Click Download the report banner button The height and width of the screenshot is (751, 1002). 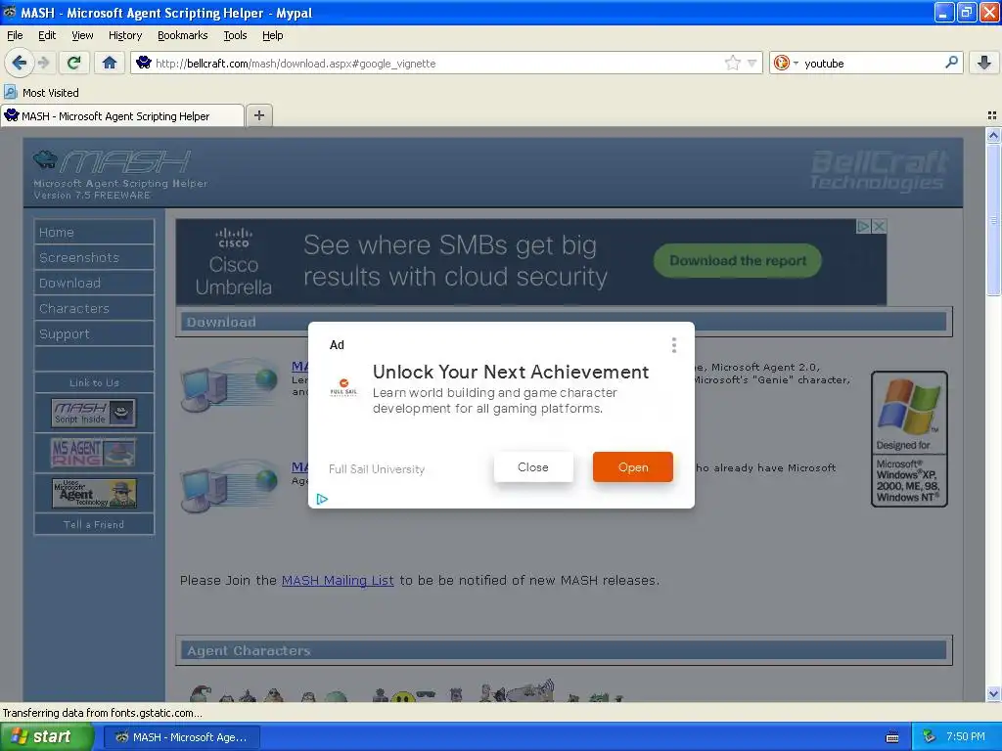[738, 260]
